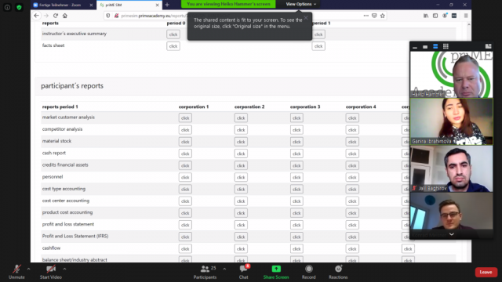The height and width of the screenshot is (282, 502).
Task: Click Ganira Ibrahimova's video thumbnail
Action: click(x=452, y=121)
